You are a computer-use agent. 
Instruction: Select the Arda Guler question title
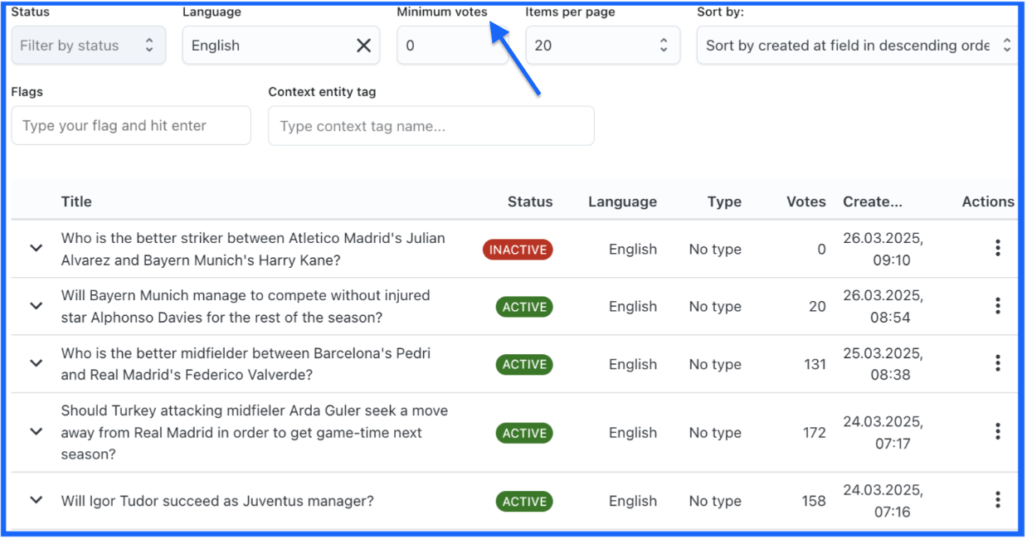(x=255, y=432)
